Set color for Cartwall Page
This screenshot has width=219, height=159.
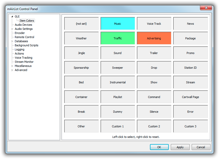pos(190,97)
